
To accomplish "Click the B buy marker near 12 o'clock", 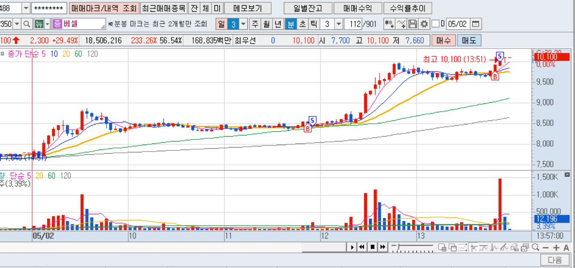I will tap(308, 129).
